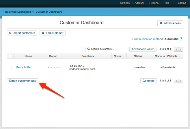Open the Account menu item
The image size is (190, 129).
pyautogui.click(x=139, y=3)
